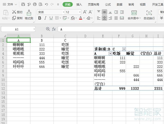Screen dimensions: 164x124
Task: Click the Paste clipboard icon
Action: pyautogui.click(x=6, y=13)
